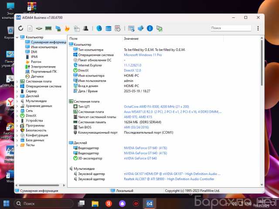The height and width of the screenshot is (209, 279).
Task: Select Безопасность in the tree
Action: (36, 131)
